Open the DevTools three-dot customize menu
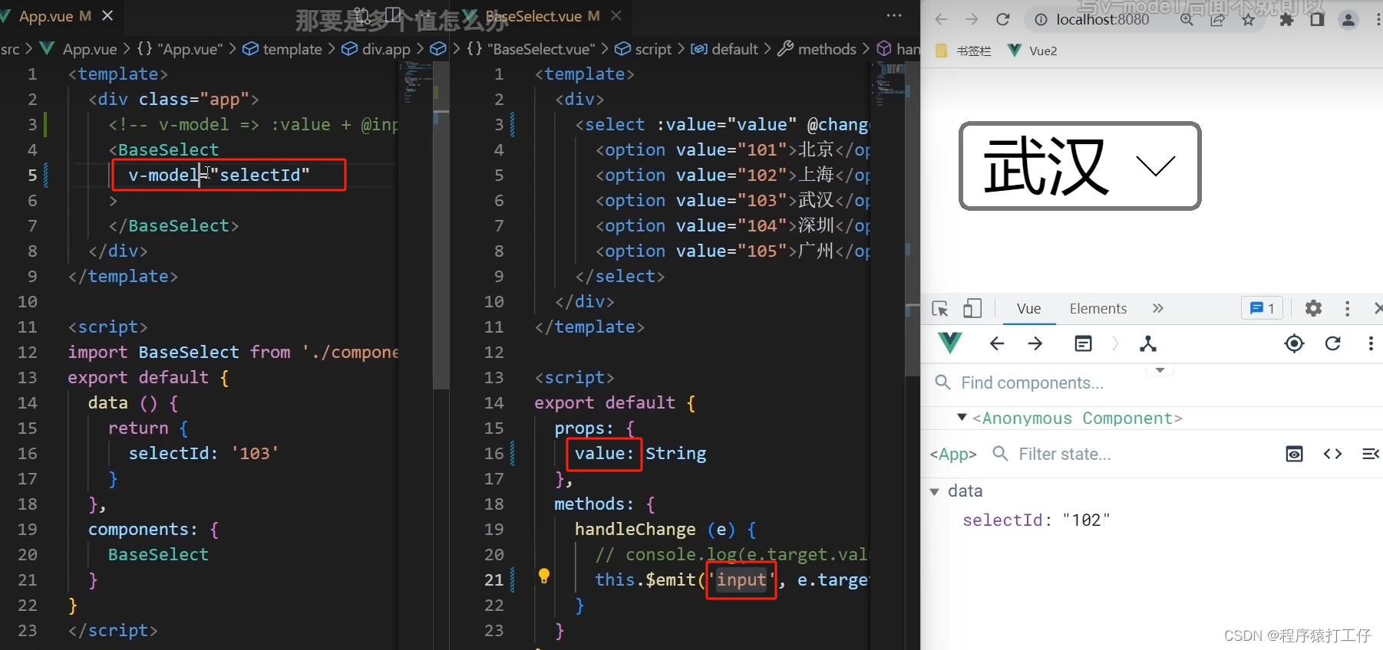 (1347, 308)
